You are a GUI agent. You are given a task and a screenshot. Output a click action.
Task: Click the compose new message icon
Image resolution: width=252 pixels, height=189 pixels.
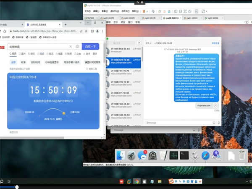[x=139, y=43]
